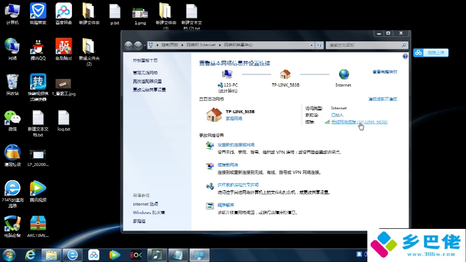Click the wireless signal bars icon near 无线网络连接
The image size is (466, 262).
[x=327, y=122]
